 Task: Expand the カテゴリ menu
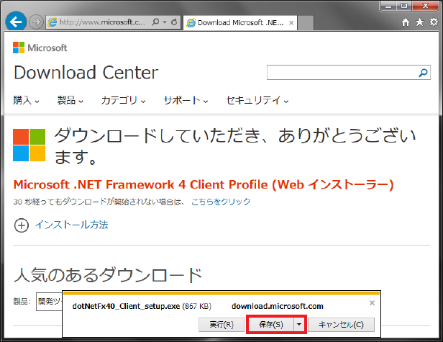click(123, 100)
